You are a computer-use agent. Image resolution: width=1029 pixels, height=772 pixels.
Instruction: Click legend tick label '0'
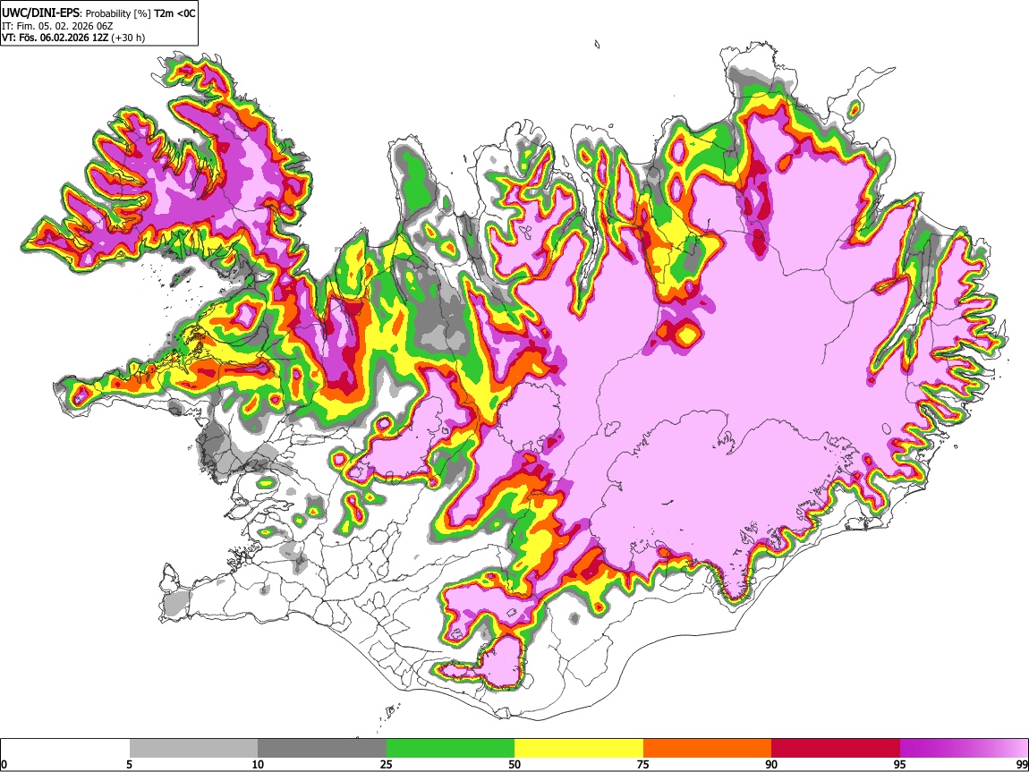click(4, 764)
